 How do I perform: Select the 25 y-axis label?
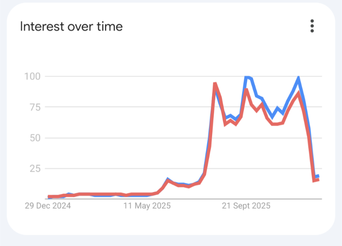tap(35, 169)
